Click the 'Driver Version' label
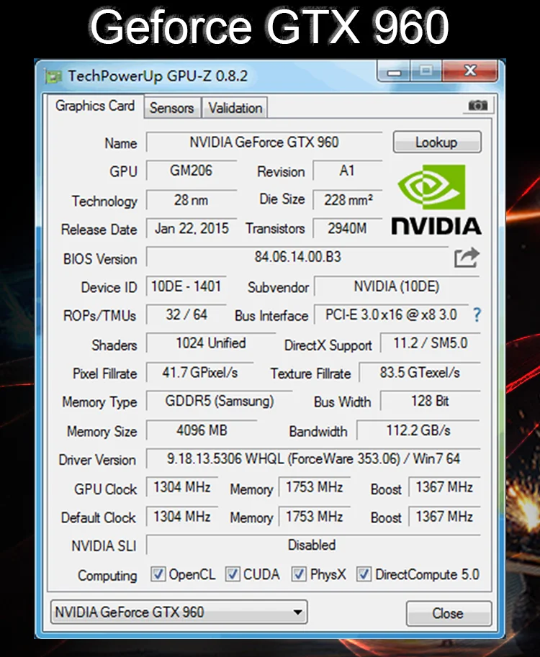The height and width of the screenshot is (657, 540). tap(97, 460)
